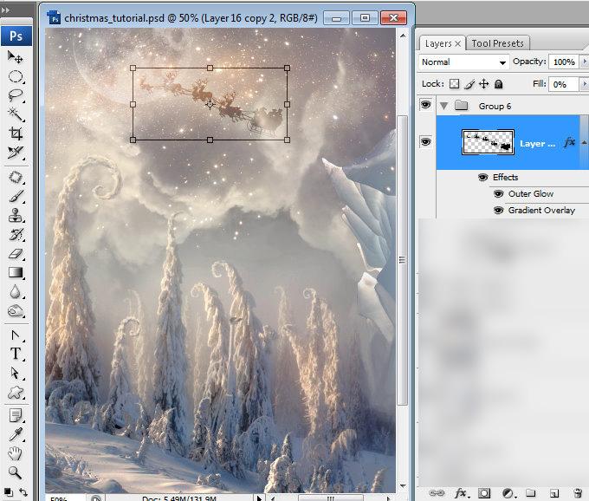589x501 pixels.
Task: Select the Elliptical Marquee tool
Action: (x=15, y=76)
